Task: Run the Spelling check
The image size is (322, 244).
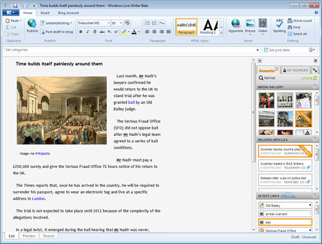Action: pyautogui.click(x=279, y=26)
